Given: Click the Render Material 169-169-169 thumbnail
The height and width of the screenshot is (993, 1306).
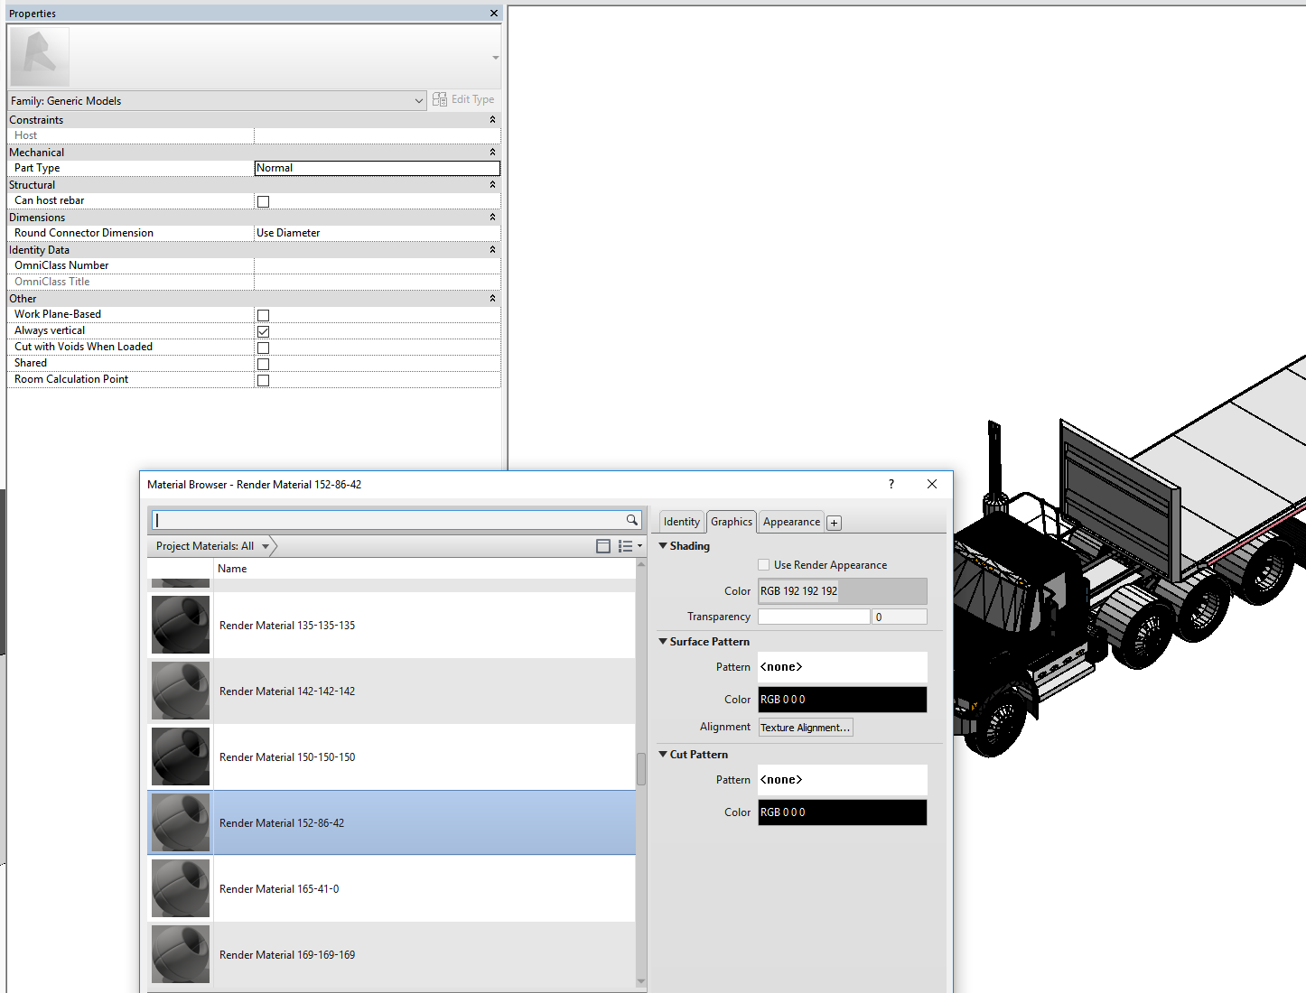Looking at the screenshot, I should point(181,954).
